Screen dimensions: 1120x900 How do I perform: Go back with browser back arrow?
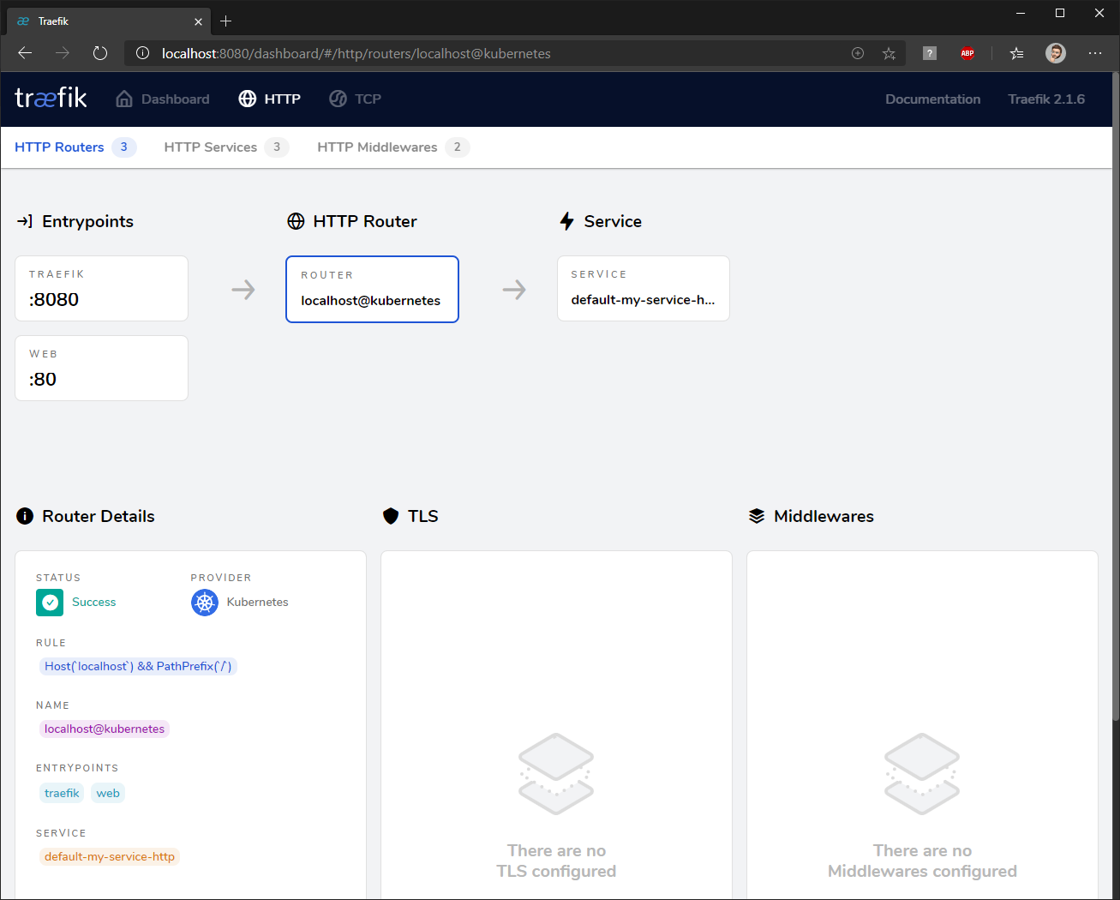pos(25,53)
